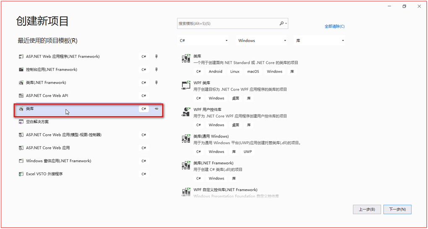This screenshot has width=428, height=229.
Task: Click the WPF 用户控件库 icon in results list
Action: click(186, 112)
